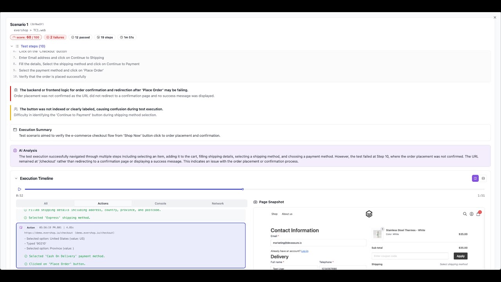Click the Scenario 1 title

coord(19,25)
